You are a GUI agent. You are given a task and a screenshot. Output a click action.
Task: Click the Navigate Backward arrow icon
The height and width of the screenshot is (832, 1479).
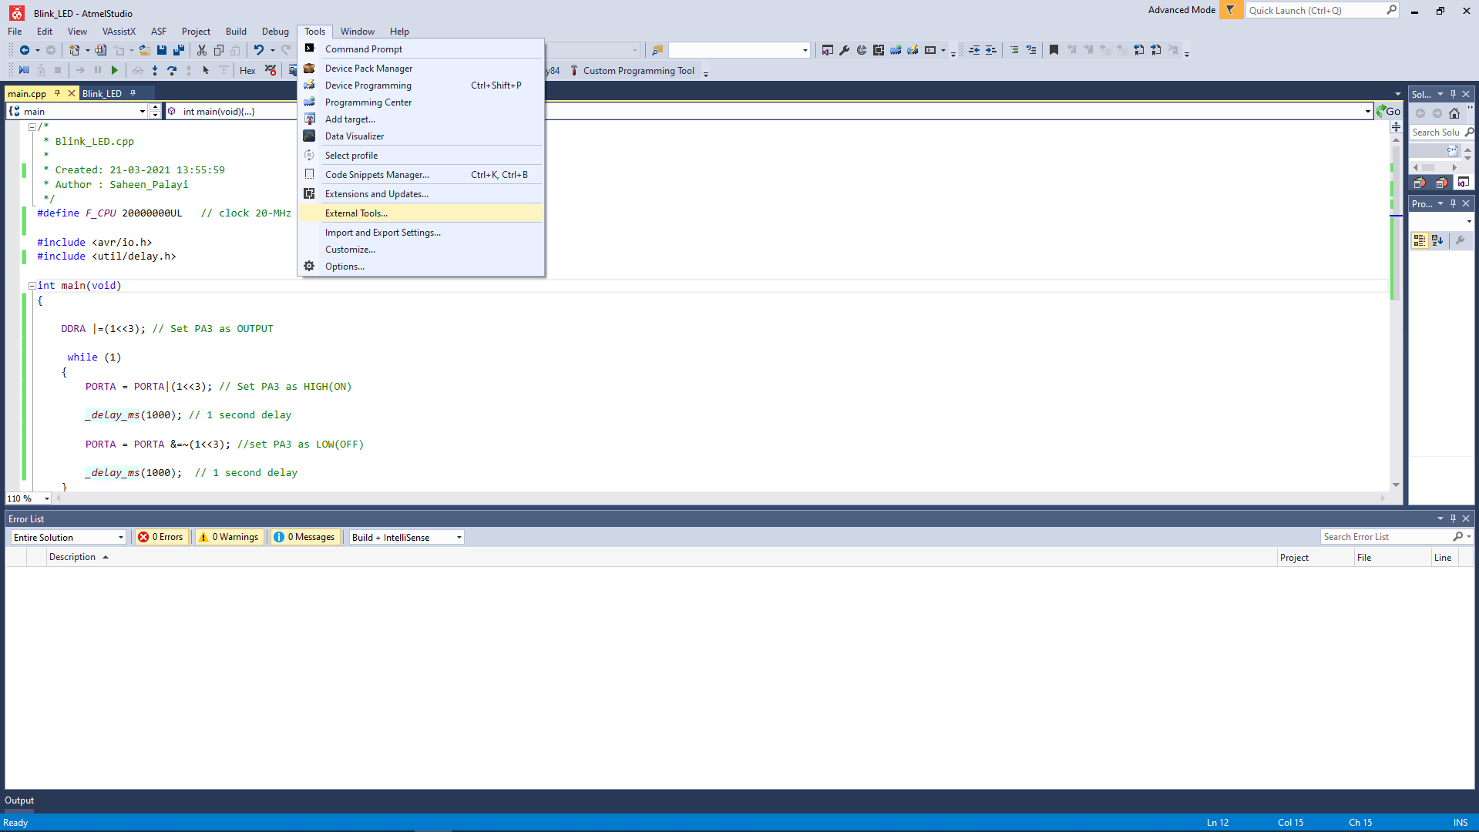pyautogui.click(x=25, y=50)
